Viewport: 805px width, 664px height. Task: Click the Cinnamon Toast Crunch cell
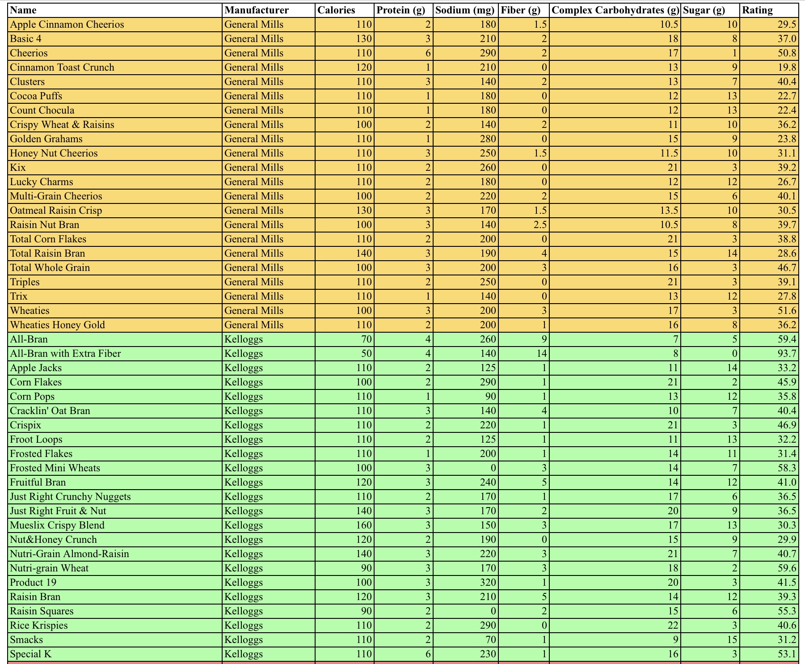click(115, 68)
